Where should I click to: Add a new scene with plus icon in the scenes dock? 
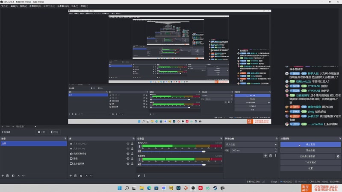click(3, 176)
